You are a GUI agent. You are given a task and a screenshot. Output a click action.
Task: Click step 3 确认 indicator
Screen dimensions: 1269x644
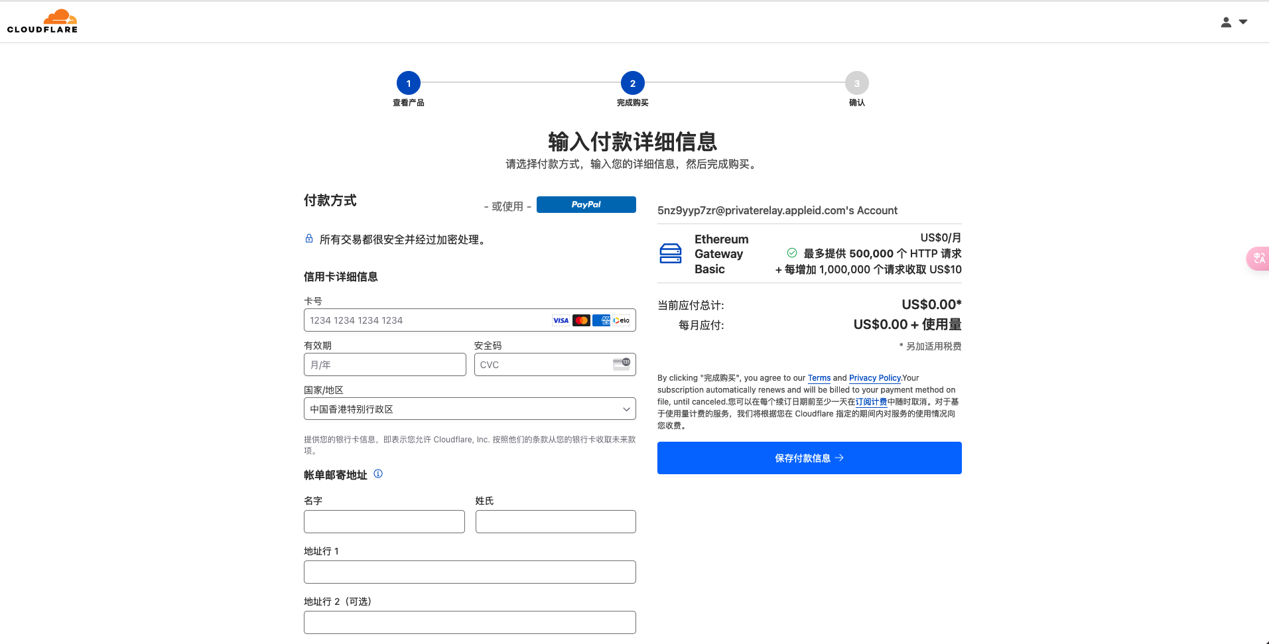pyautogui.click(x=856, y=84)
